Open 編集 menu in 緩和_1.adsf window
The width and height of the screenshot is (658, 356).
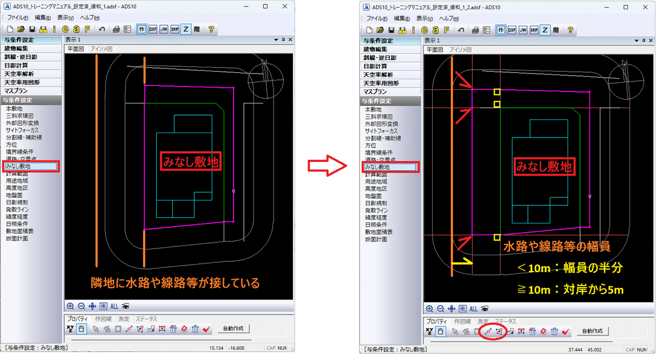(x=43, y=18)
